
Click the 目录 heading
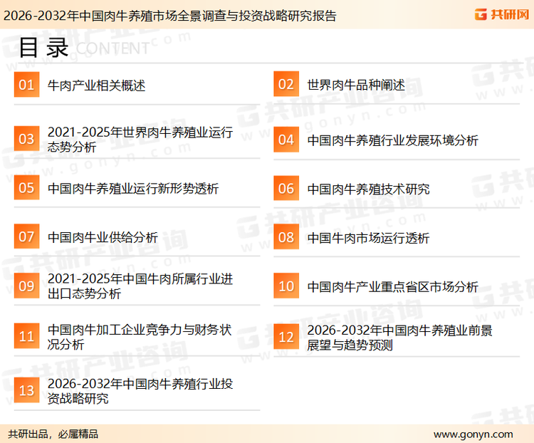(43, 48)
